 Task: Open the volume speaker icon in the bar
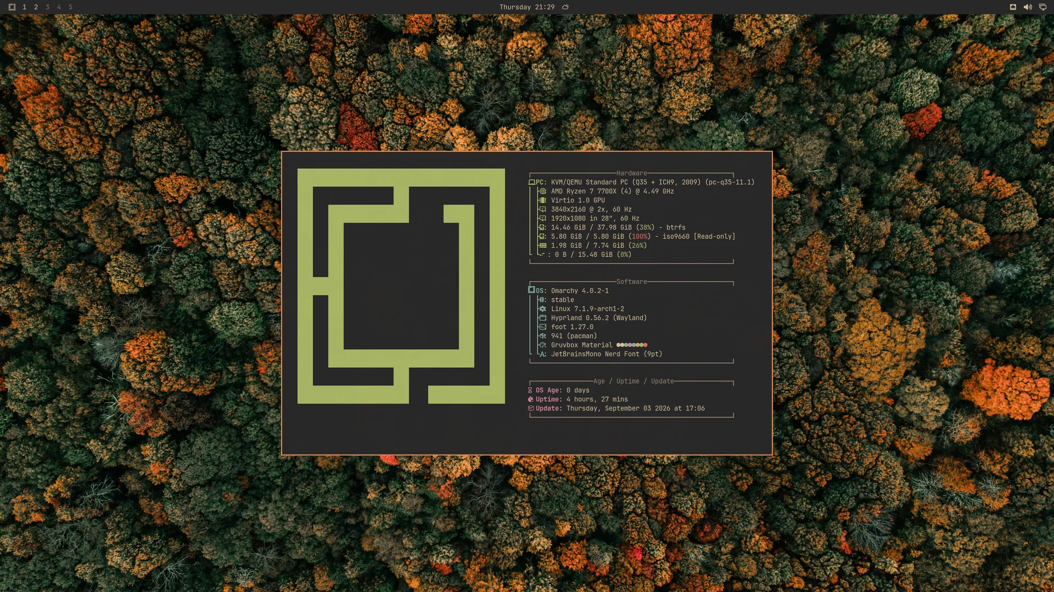[1028, 7]
